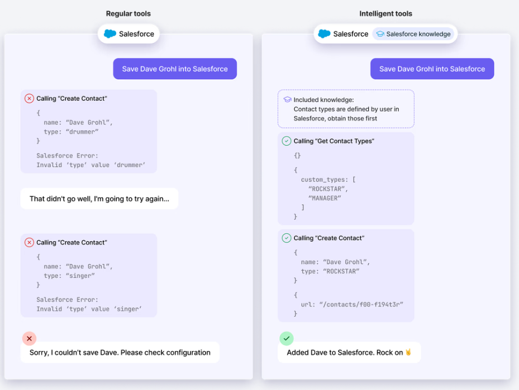Click type: "drummer" line in first call
This screenshot has width=519, height=390.
click(71, 132)
